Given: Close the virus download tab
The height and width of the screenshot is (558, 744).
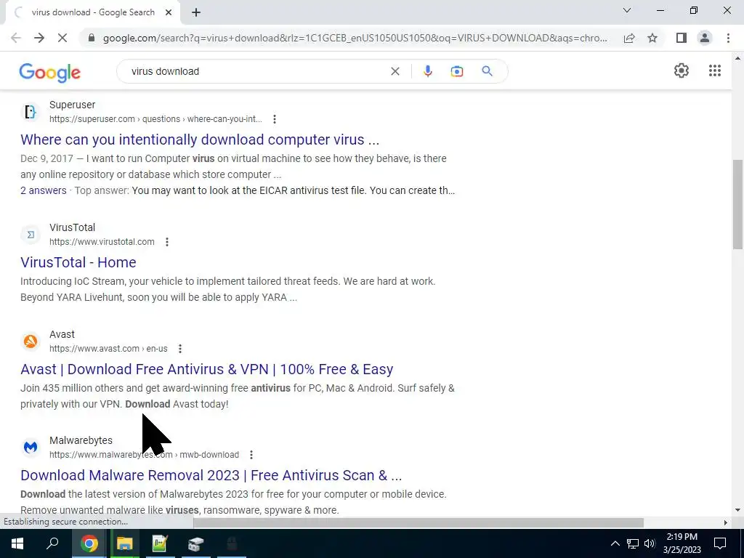Looking at the screenshot, I should click(169, 12).
